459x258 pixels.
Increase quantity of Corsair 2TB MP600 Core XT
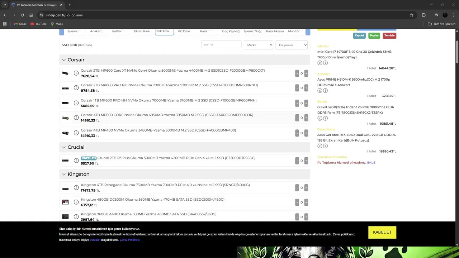306,73
